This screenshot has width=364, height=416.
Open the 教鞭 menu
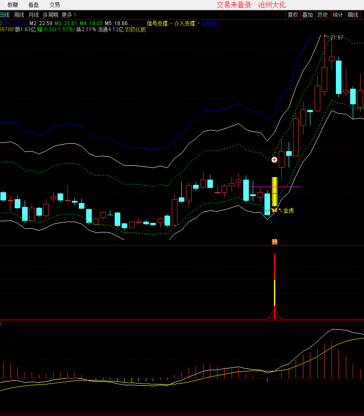point(13,5)
